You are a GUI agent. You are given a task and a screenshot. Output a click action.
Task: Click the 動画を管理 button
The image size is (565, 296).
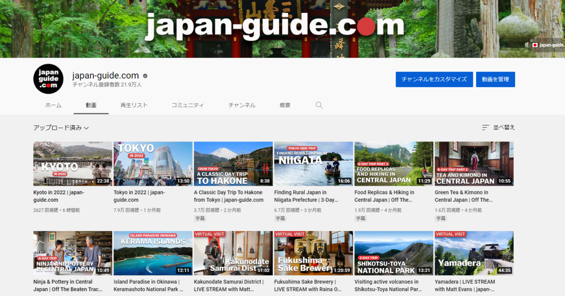pos(495,79)
